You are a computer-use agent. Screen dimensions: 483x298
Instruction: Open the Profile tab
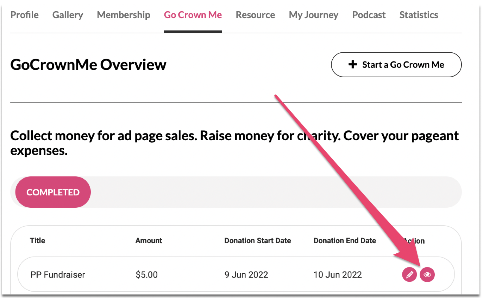pos(25,15)
